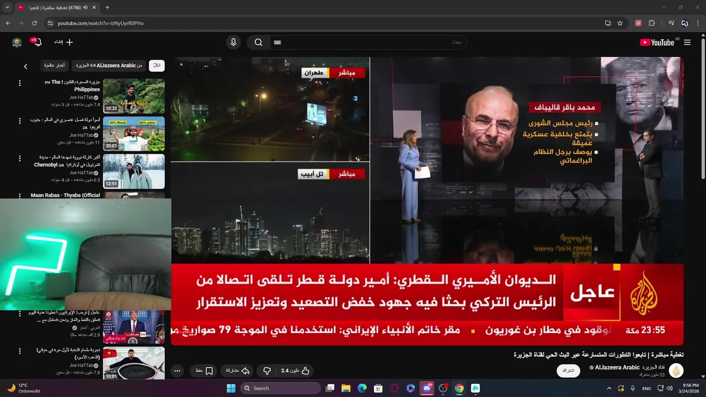The image size is (706, 397).
Task: Open Discord from the taskbar
Action: point(426,388)
